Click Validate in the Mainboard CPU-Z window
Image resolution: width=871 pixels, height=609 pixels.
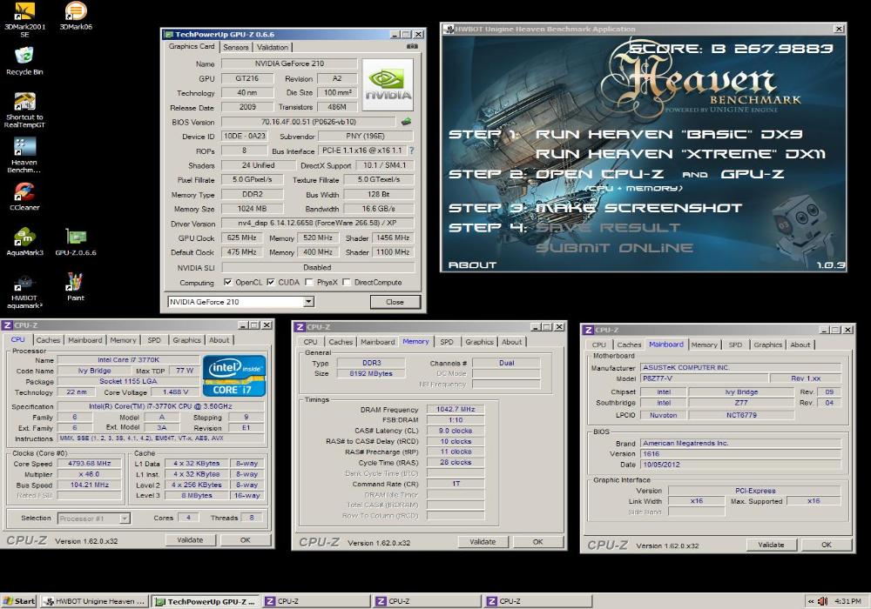click(x=771, y=545)
